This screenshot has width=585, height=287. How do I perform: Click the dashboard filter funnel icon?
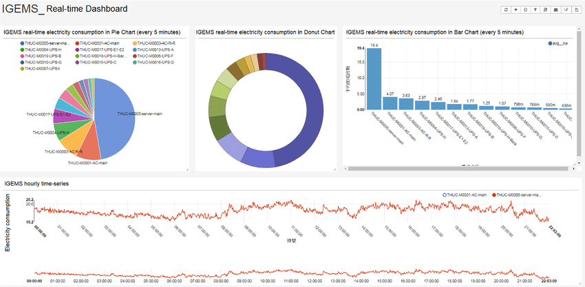point(535,10)
